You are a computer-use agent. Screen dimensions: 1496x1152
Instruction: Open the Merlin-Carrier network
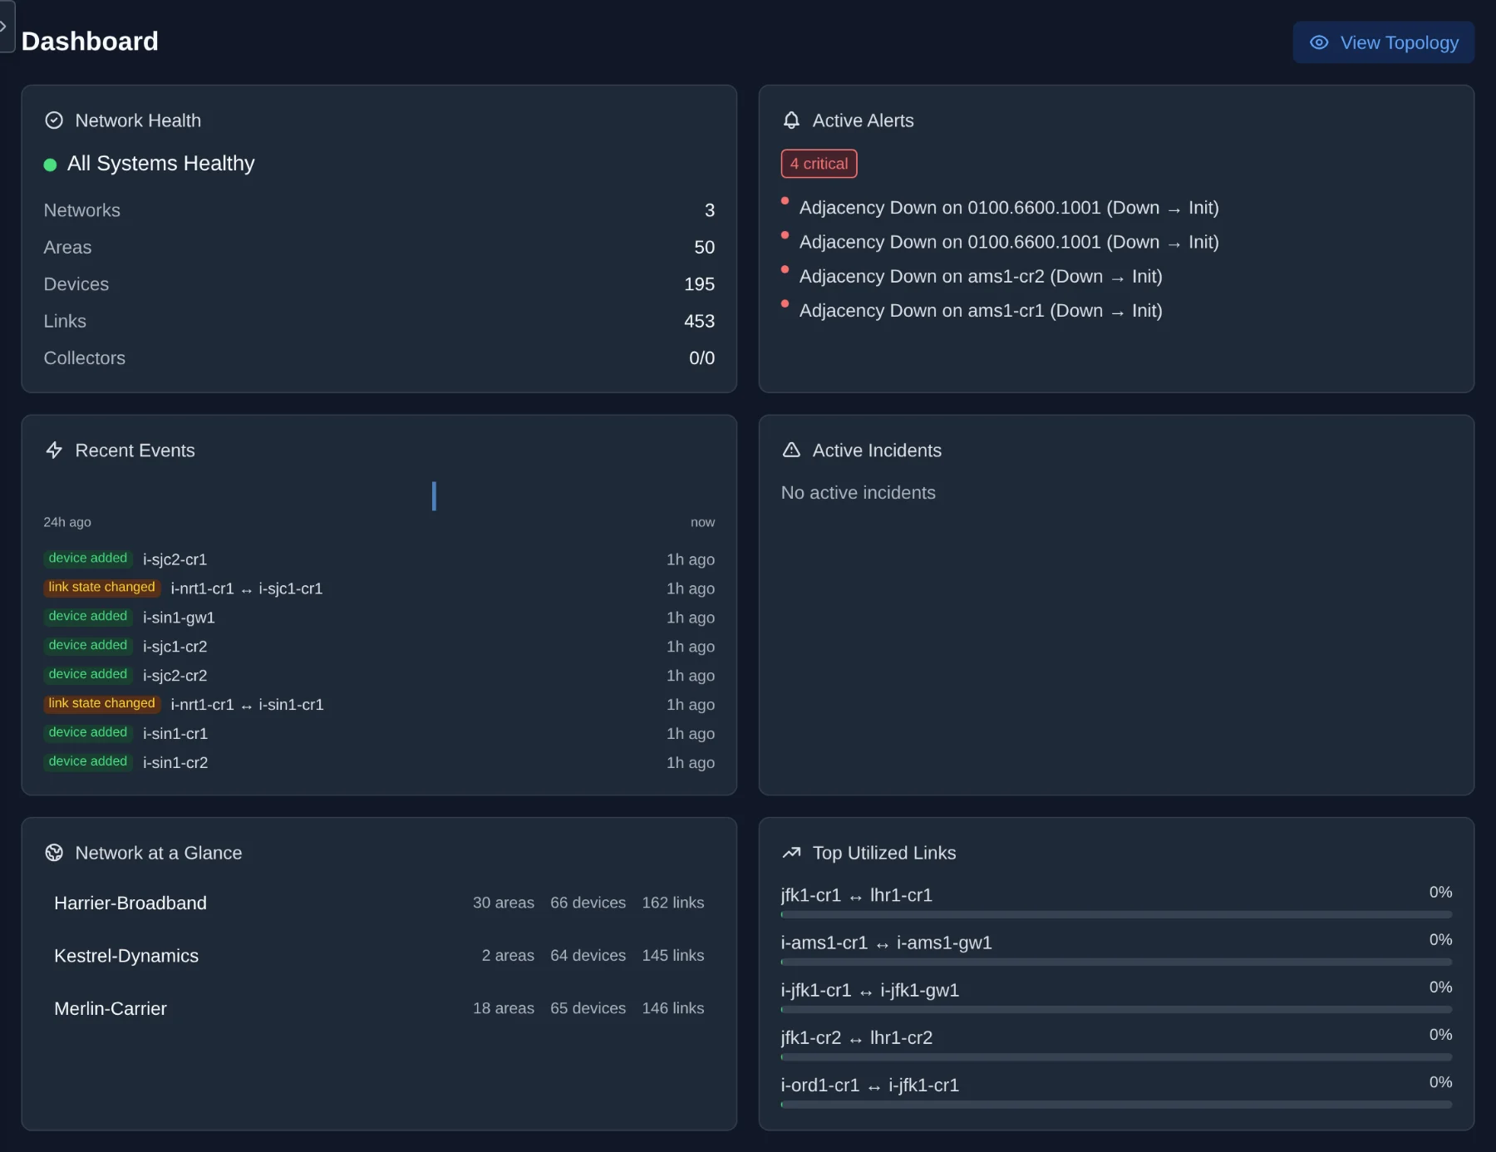[x=379, y=1008]
